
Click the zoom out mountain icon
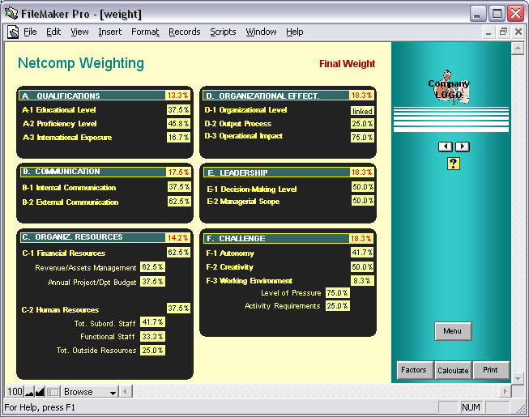click(29, 392)
